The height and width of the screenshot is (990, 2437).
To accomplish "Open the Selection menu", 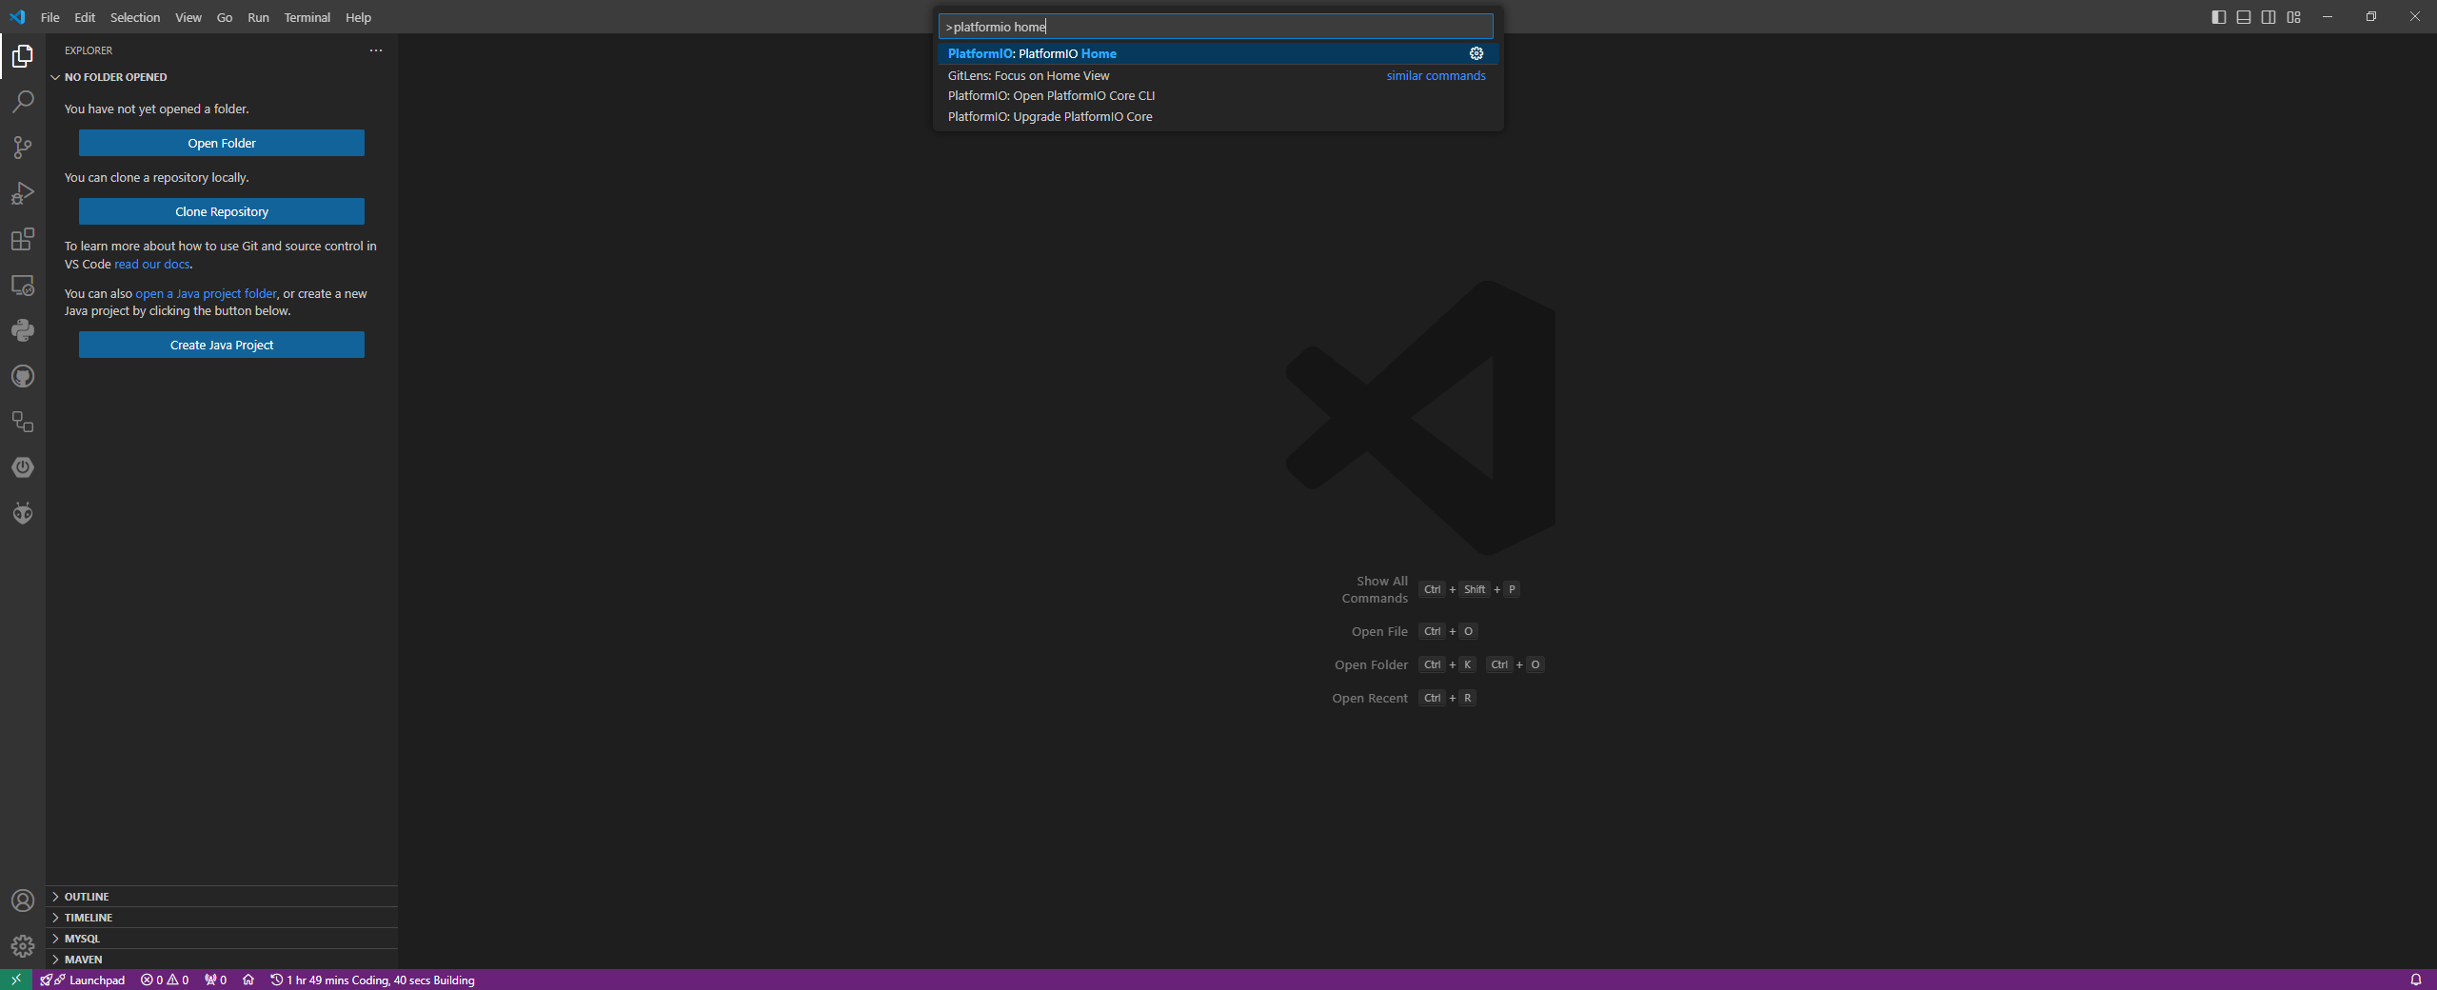I will (135, 17).
